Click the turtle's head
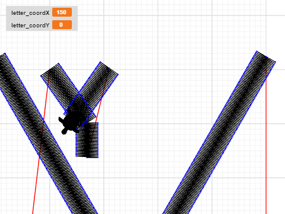 click(x=64, y=131)
